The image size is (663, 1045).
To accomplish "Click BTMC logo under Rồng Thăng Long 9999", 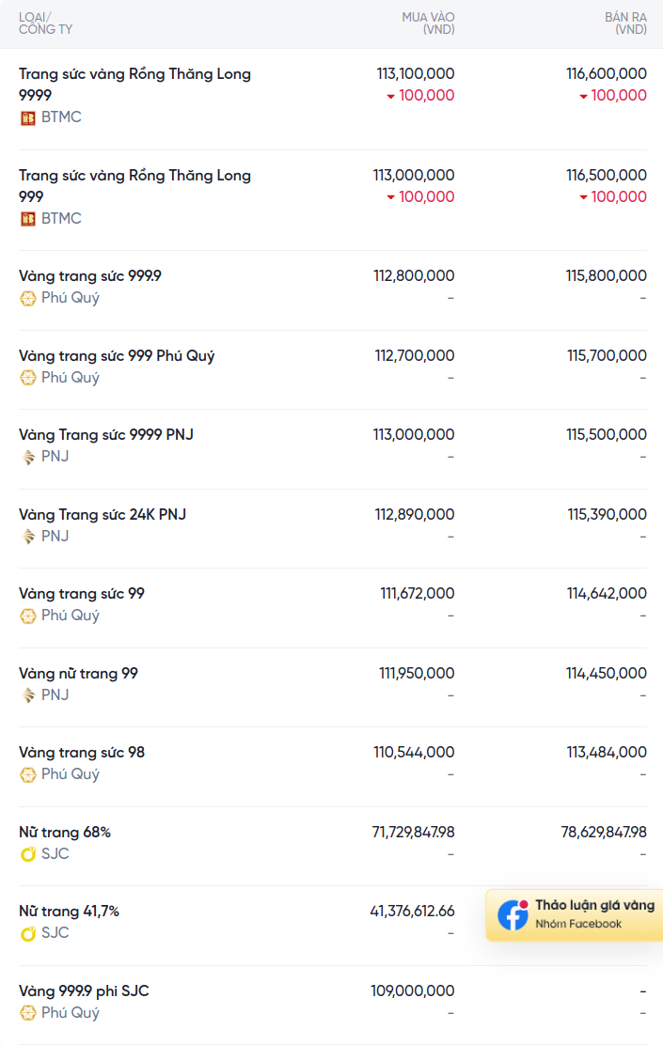I will click(27, 118).
